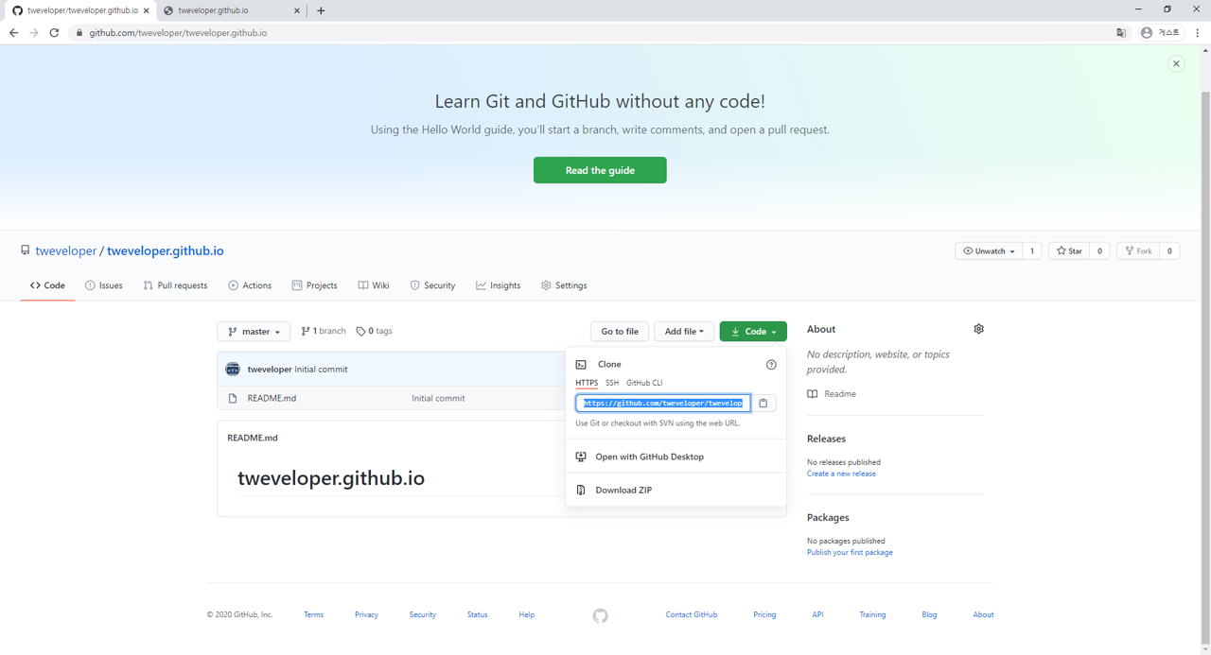This screenshot has height=655, width=1211.
Task: Copy clone URL with clipboard icon
Action: 763,404
